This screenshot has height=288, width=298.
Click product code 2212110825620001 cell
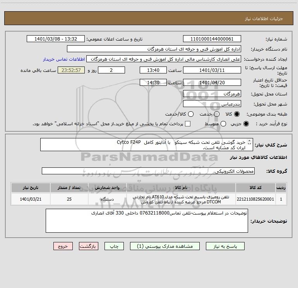[x=255, y=199]
